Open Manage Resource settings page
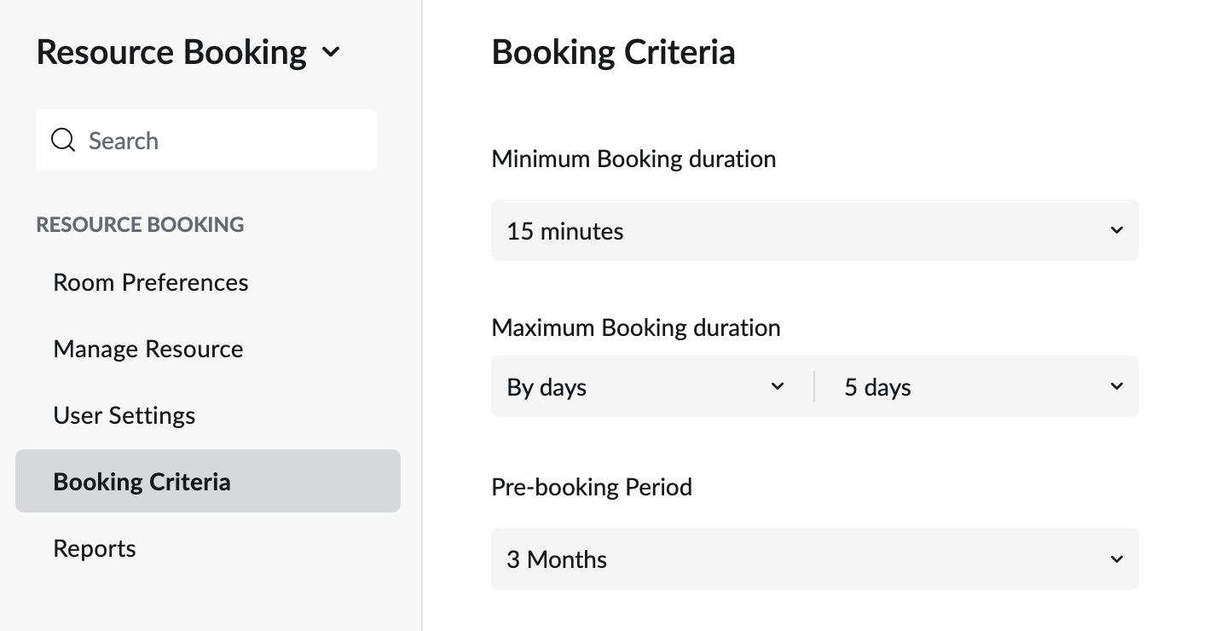Viewport: 1209px width, 631px height. [x=148, y=349]
